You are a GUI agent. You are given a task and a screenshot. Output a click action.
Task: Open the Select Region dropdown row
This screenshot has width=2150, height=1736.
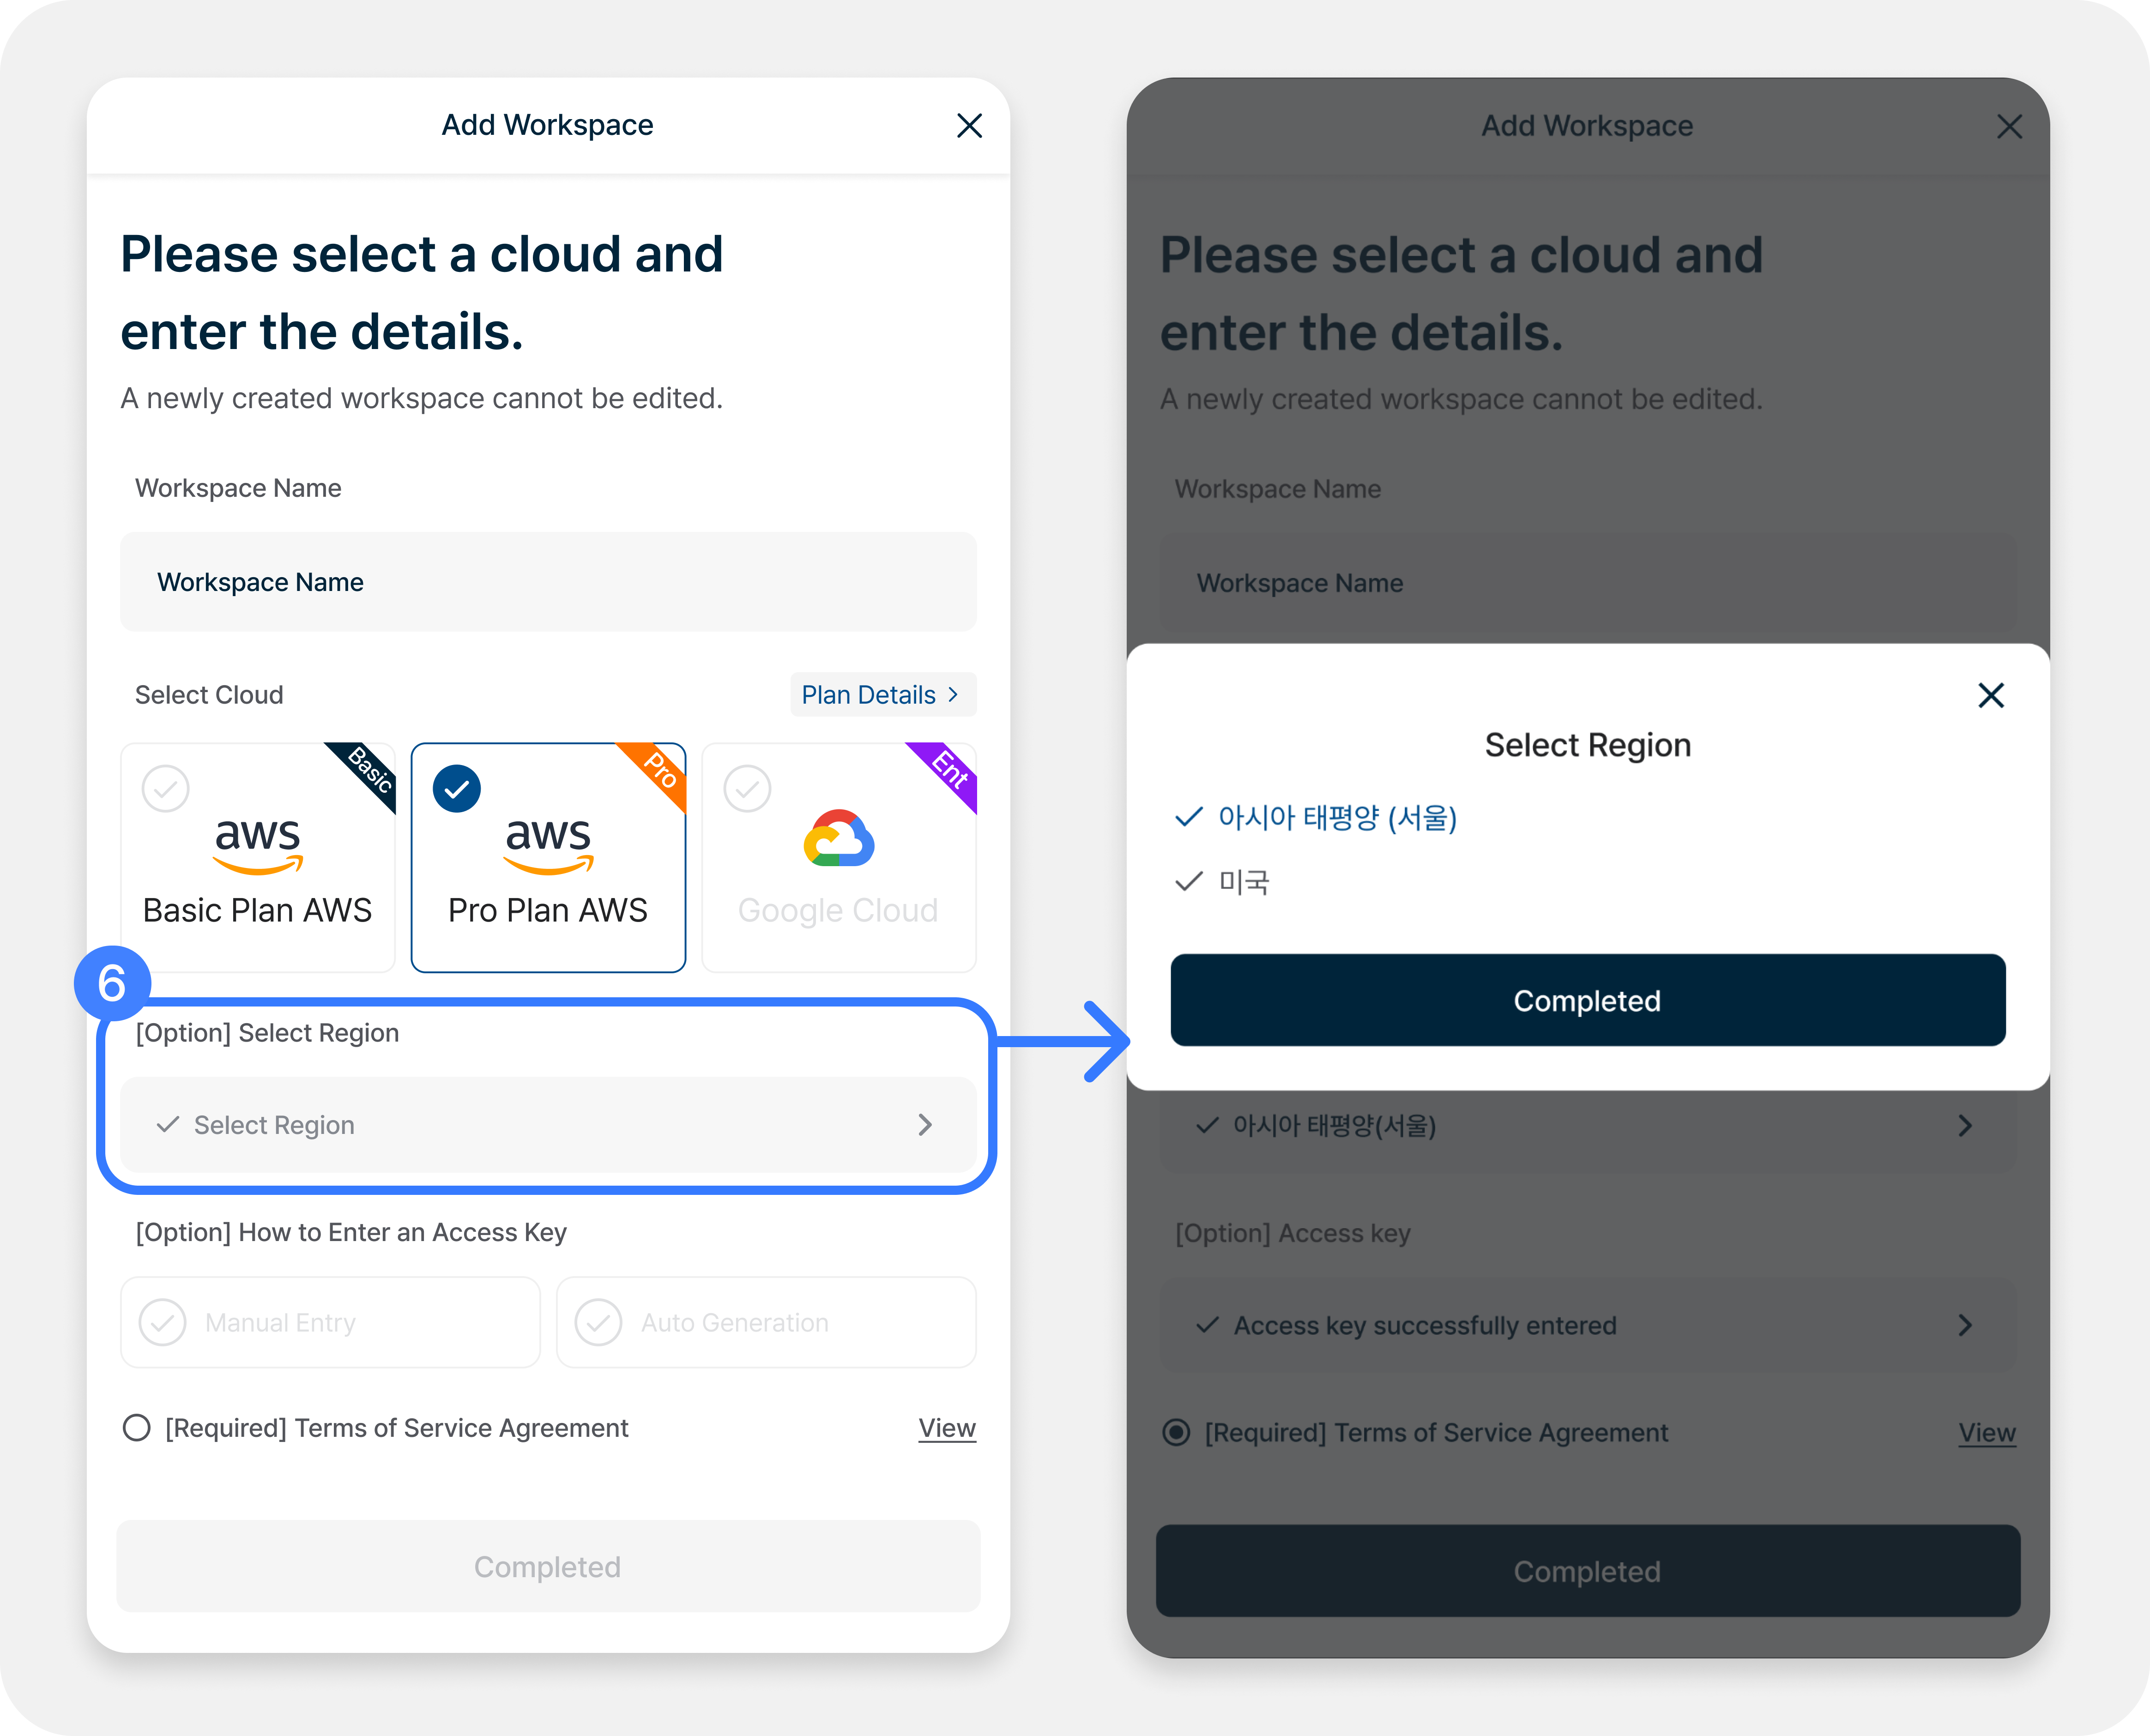point(548,1125)
